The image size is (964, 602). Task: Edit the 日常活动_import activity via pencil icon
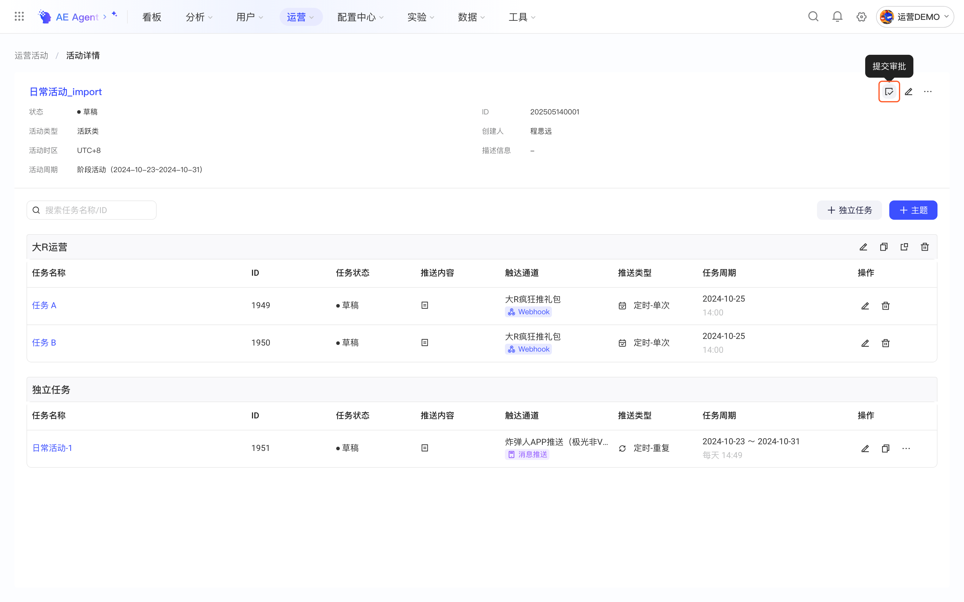click(x=908, y=92)
